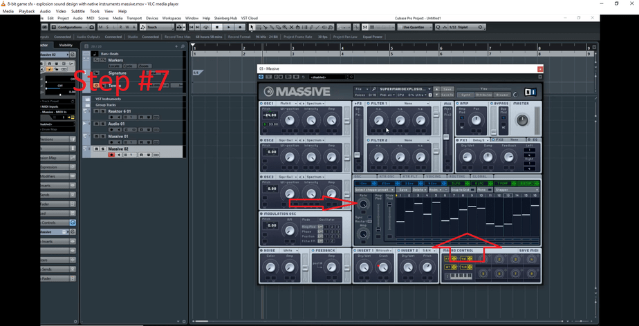
Task: Click the TrR macro source handle
Action: point(466,267)
